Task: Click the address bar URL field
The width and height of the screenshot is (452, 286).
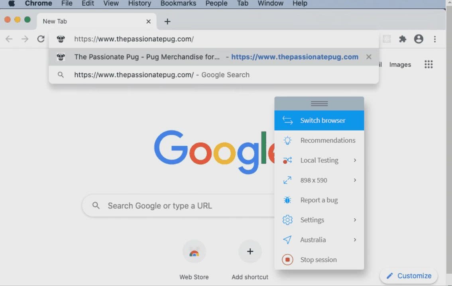Action: pos(214,39)
